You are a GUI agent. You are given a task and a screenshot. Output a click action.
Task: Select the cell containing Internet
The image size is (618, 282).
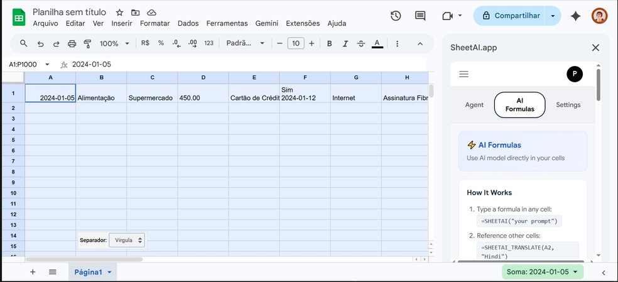[356, 93]
